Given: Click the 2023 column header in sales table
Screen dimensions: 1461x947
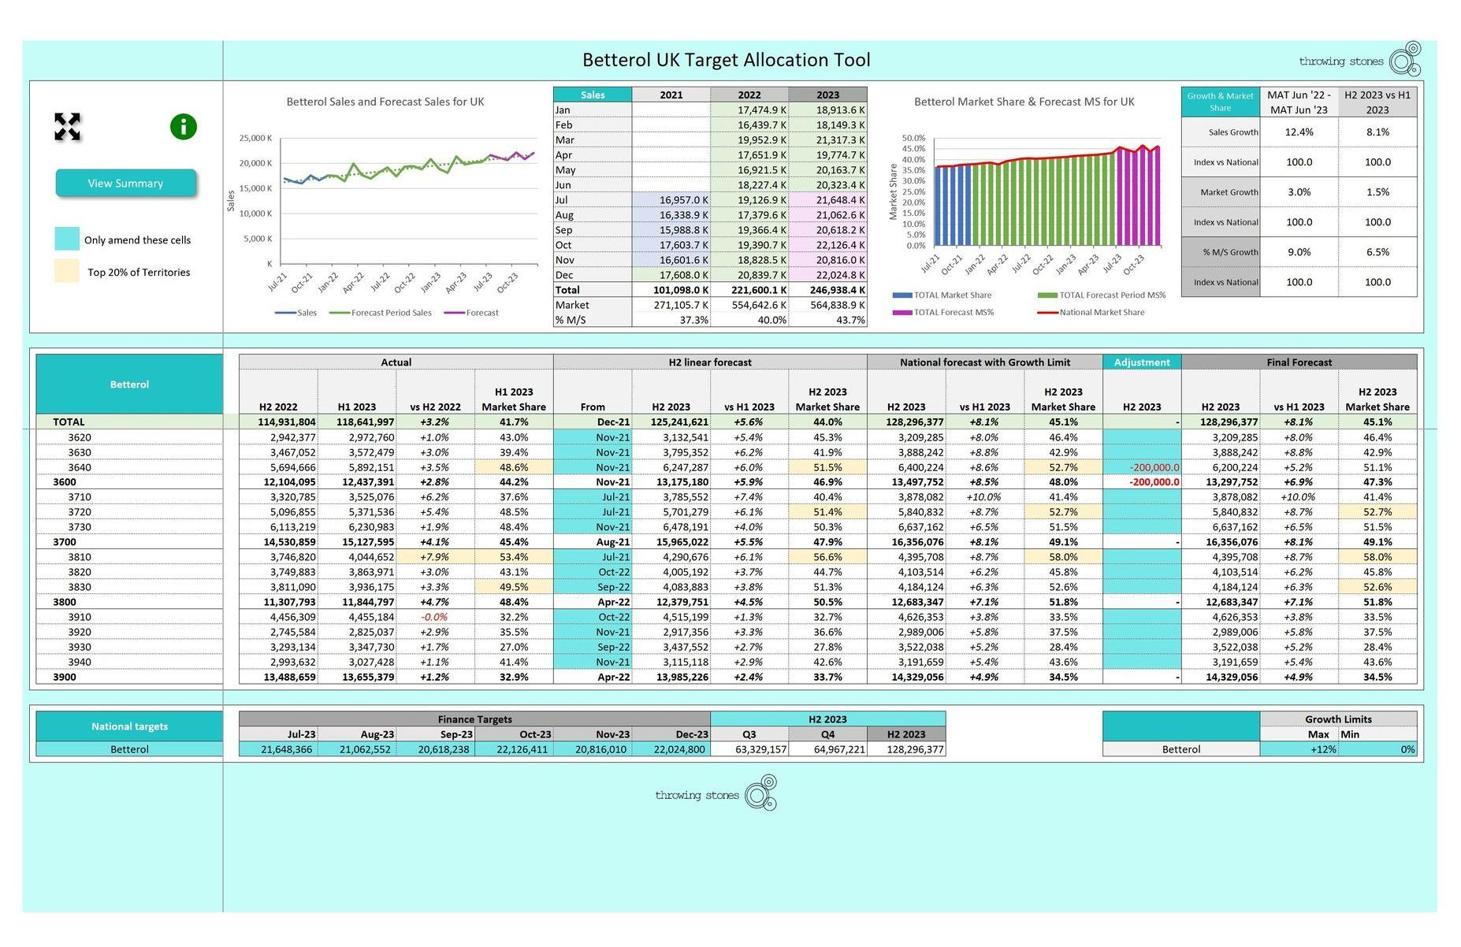Looking at the screenshot, I should click(827, 95).
